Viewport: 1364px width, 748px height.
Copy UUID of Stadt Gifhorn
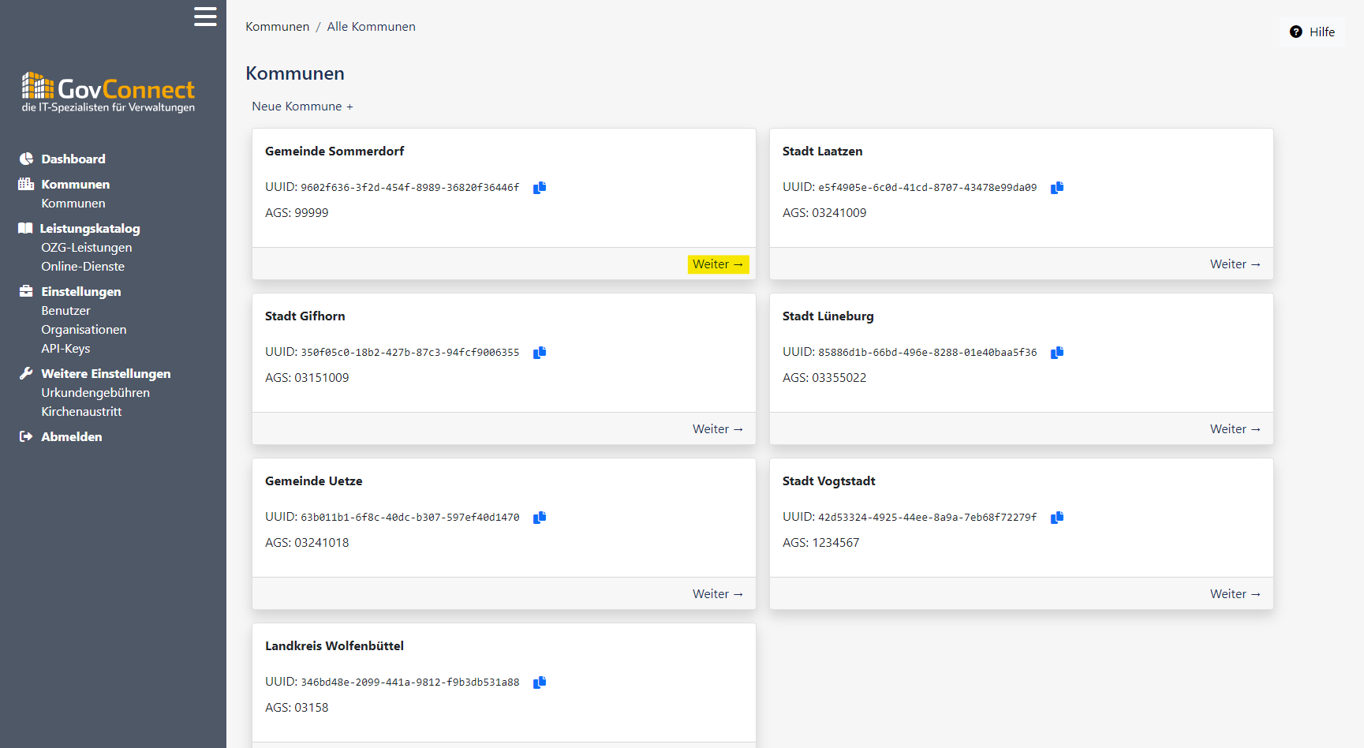point(540,353)
